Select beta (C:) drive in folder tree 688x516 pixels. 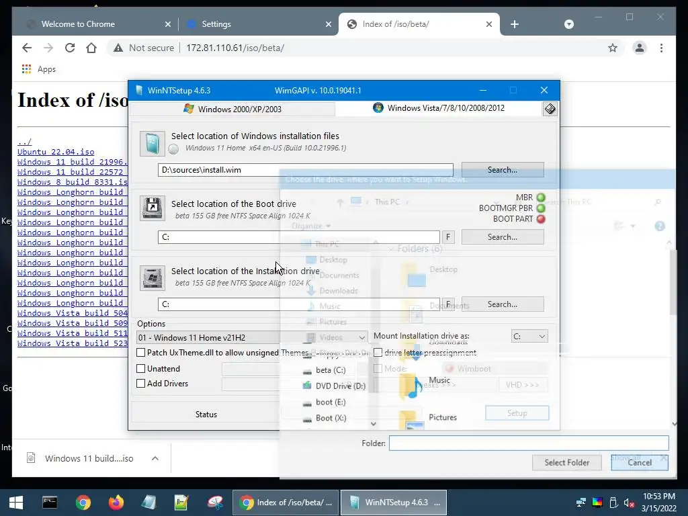pyautogui.click(x=331, y=370)
